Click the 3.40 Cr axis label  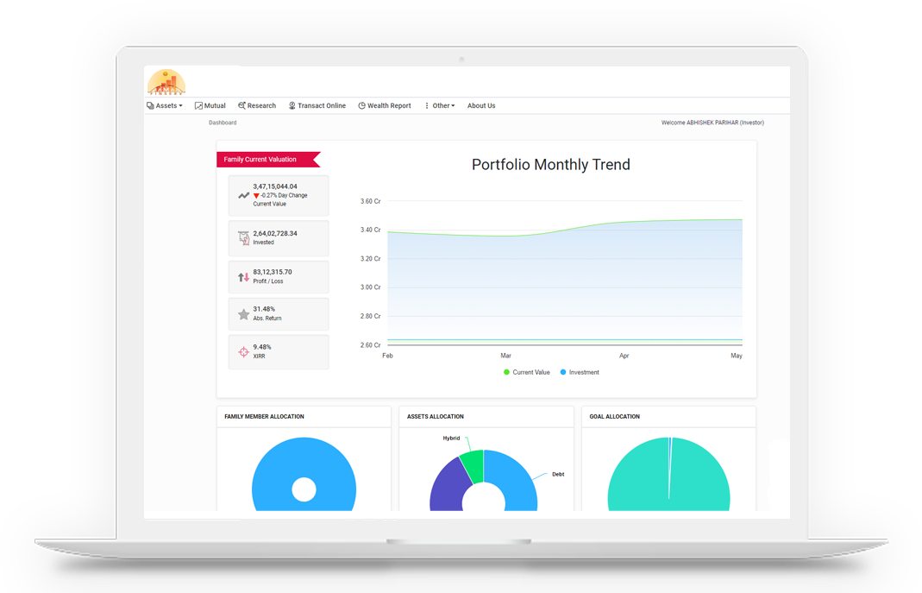tap(371, 230)
